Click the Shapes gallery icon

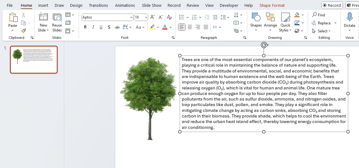[x=256, y=17]
